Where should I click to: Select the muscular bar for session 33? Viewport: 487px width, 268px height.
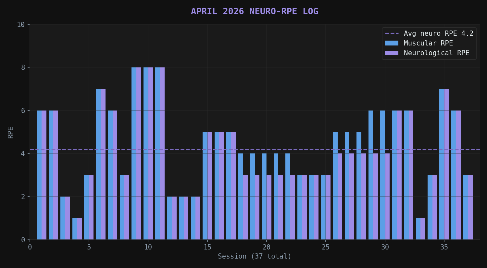(418, 229)
